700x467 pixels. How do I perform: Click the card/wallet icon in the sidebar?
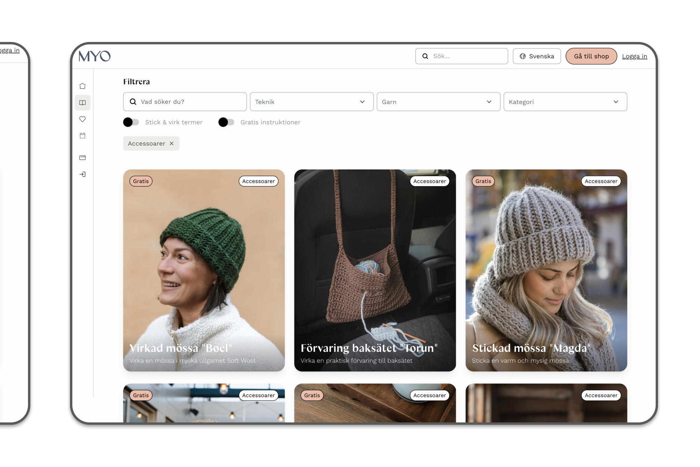tap(83, 158)
